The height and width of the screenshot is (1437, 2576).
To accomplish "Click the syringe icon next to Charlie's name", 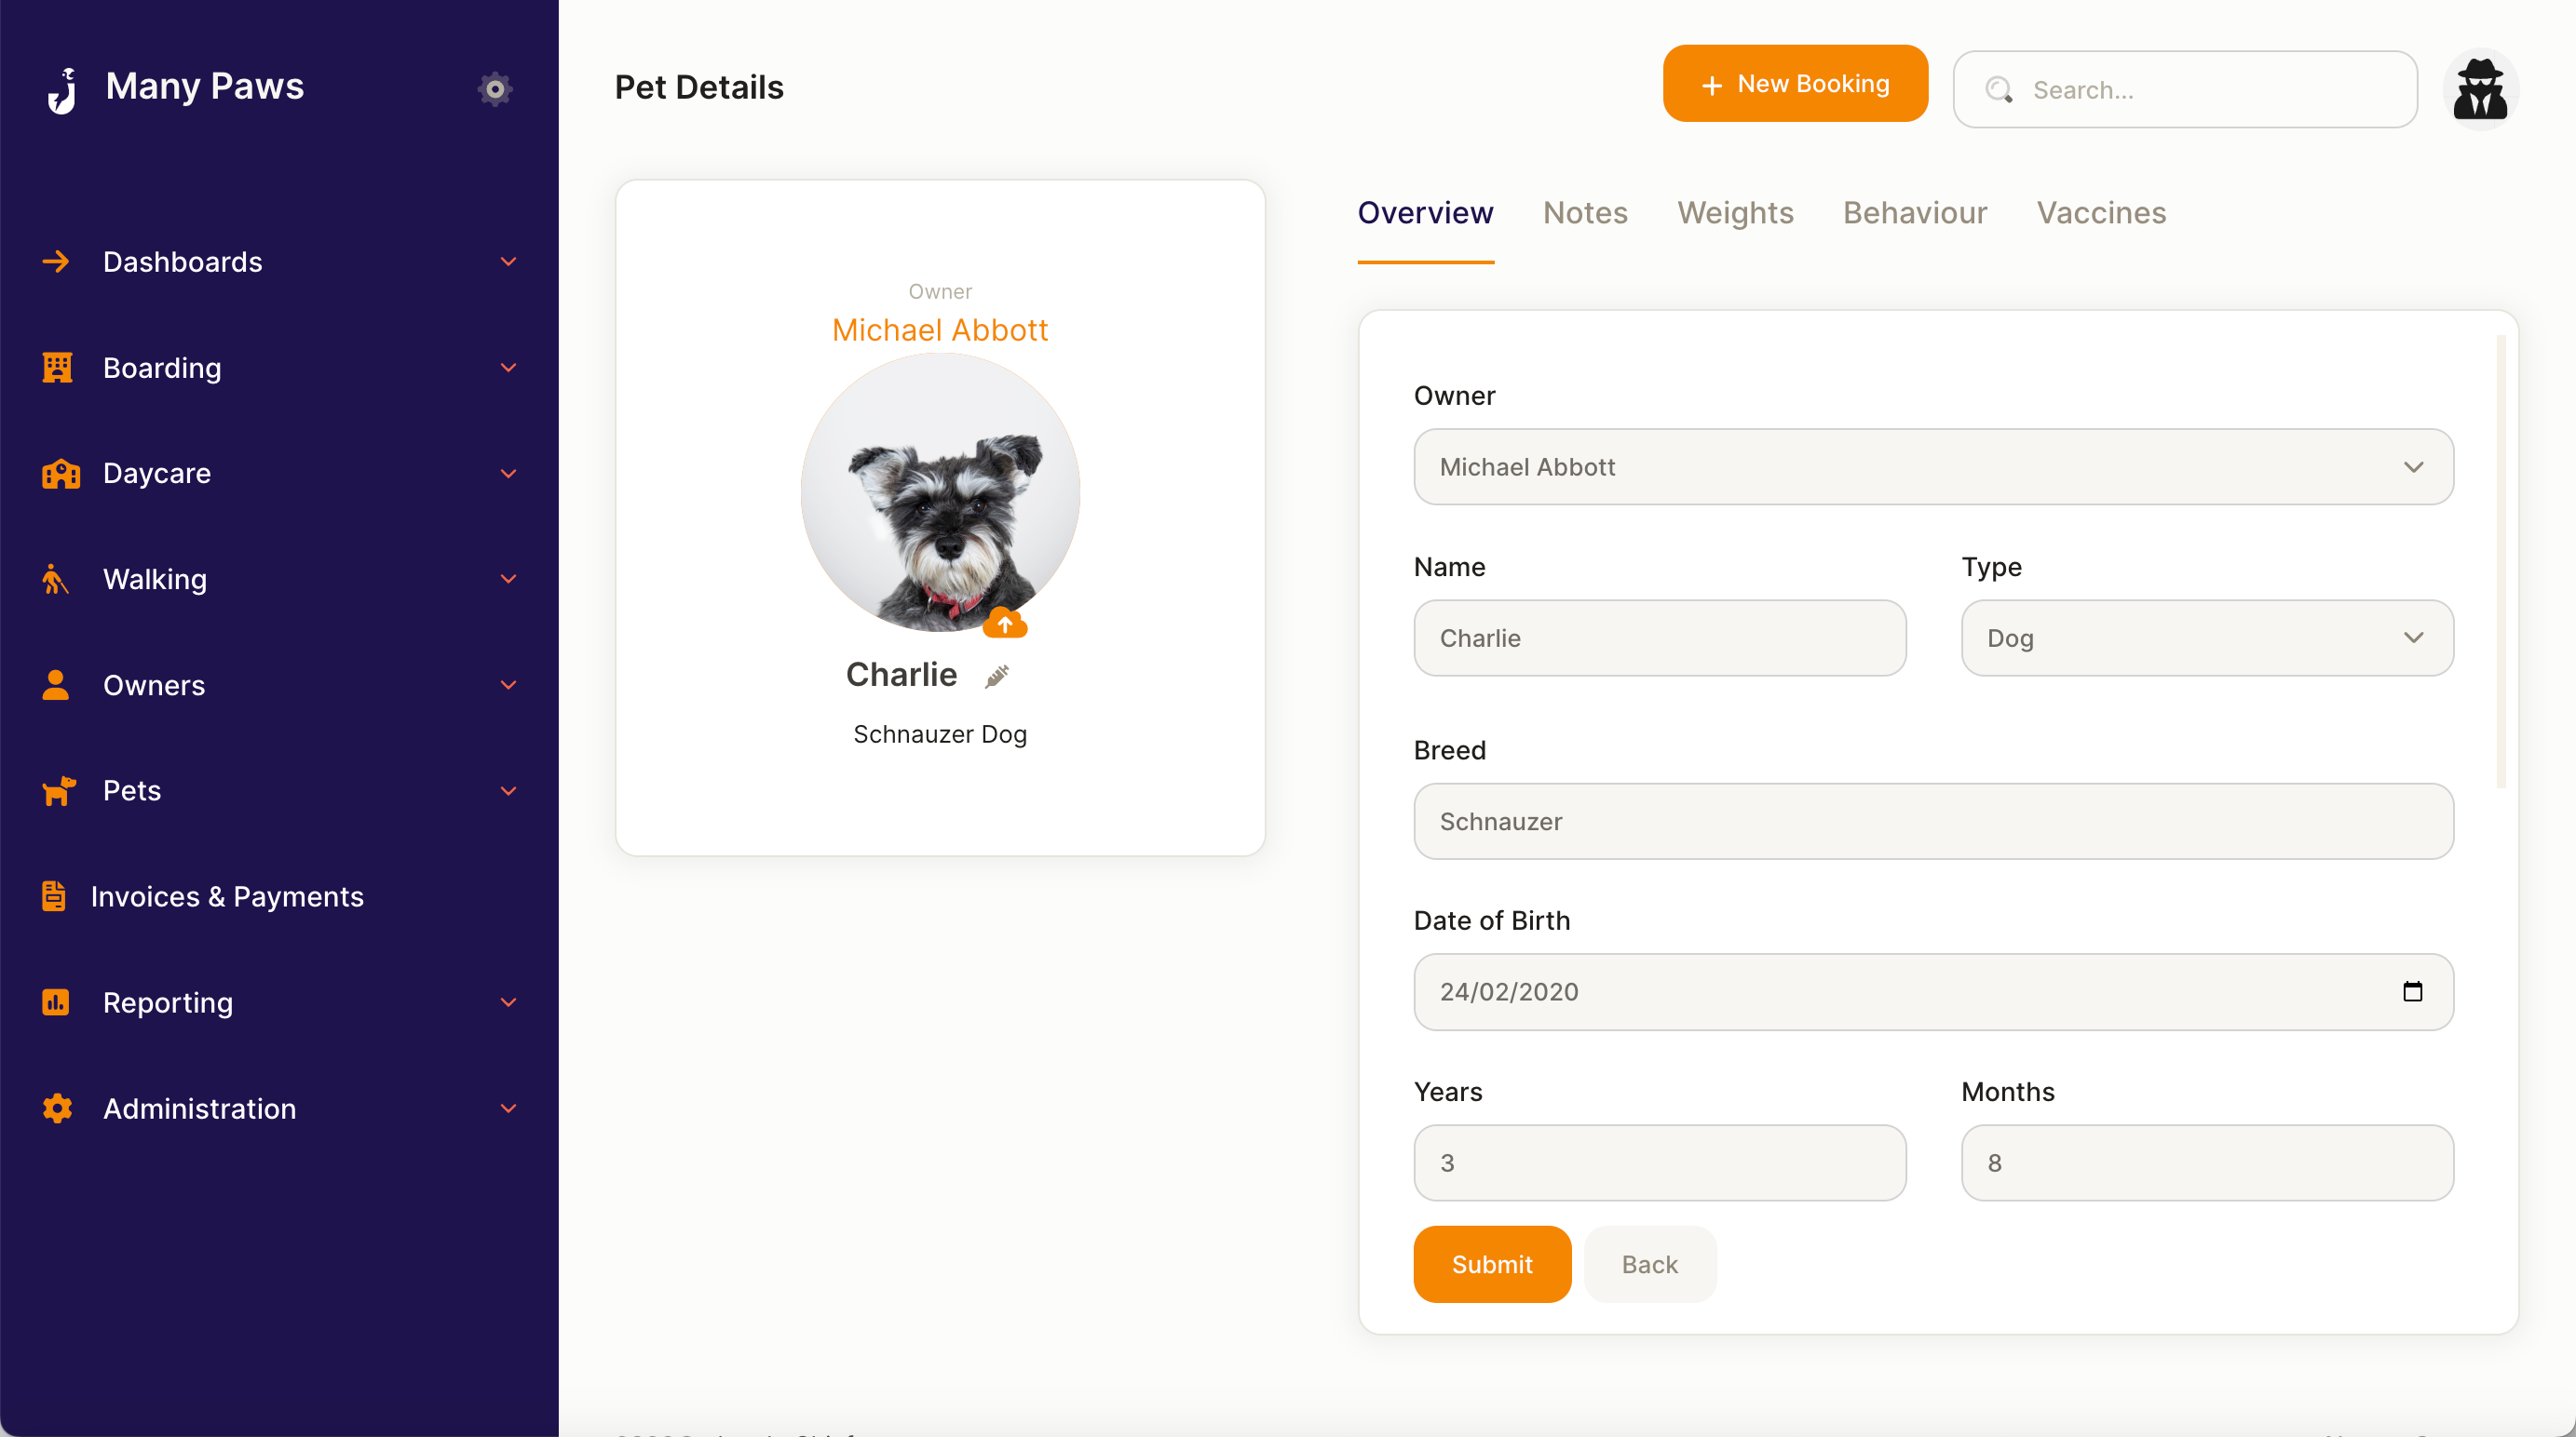I will (997, 676).
